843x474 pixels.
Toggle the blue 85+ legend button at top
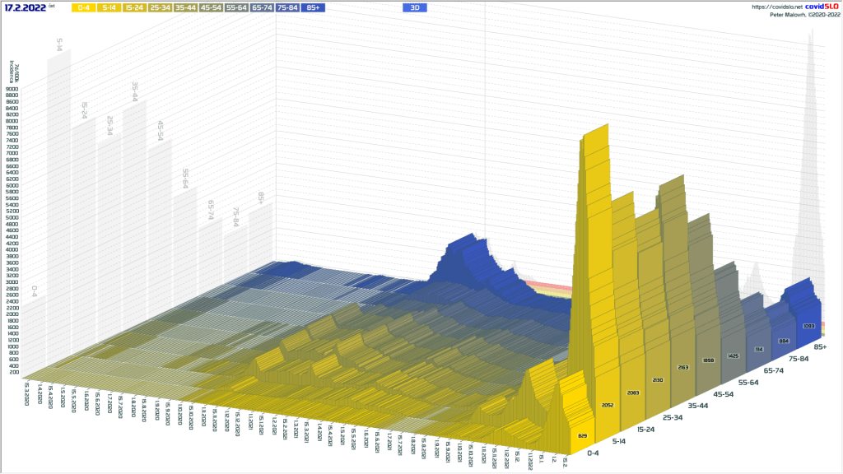[x=313, y=7]
